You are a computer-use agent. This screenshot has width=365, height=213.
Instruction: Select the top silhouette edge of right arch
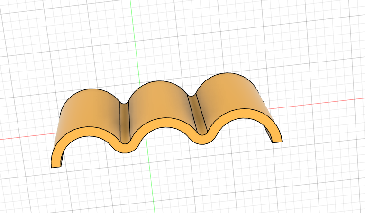(x=228, y=73)
